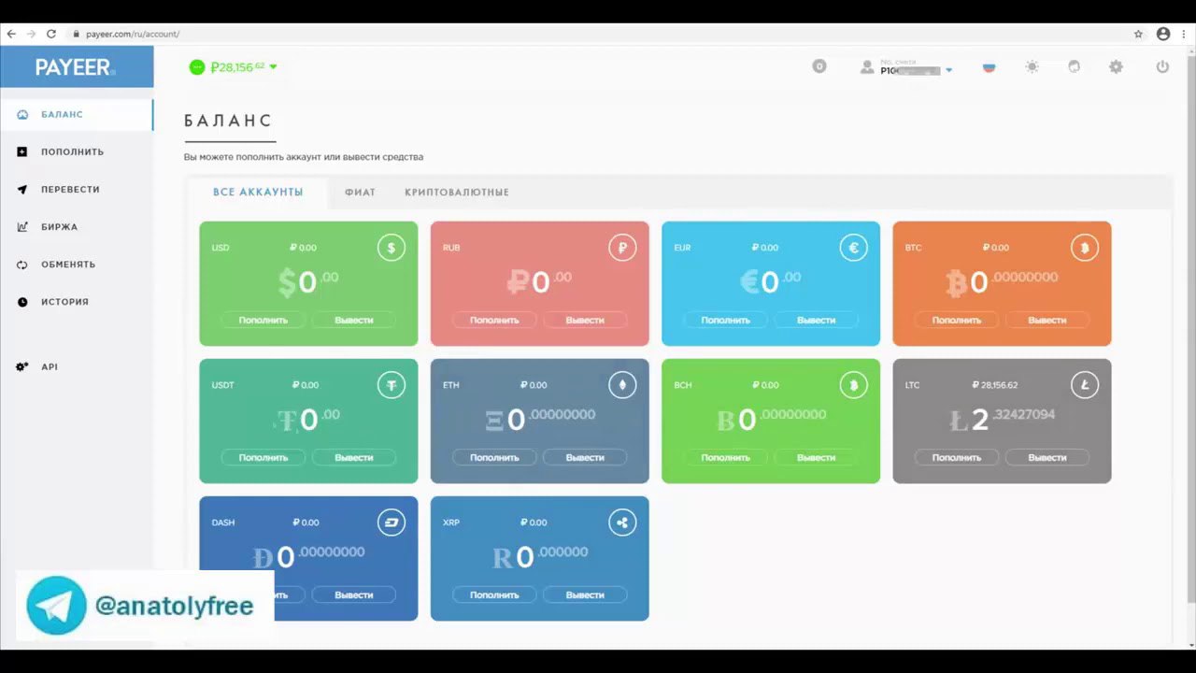
Task: Click Вывести on the EUR card
Action: 817,320
